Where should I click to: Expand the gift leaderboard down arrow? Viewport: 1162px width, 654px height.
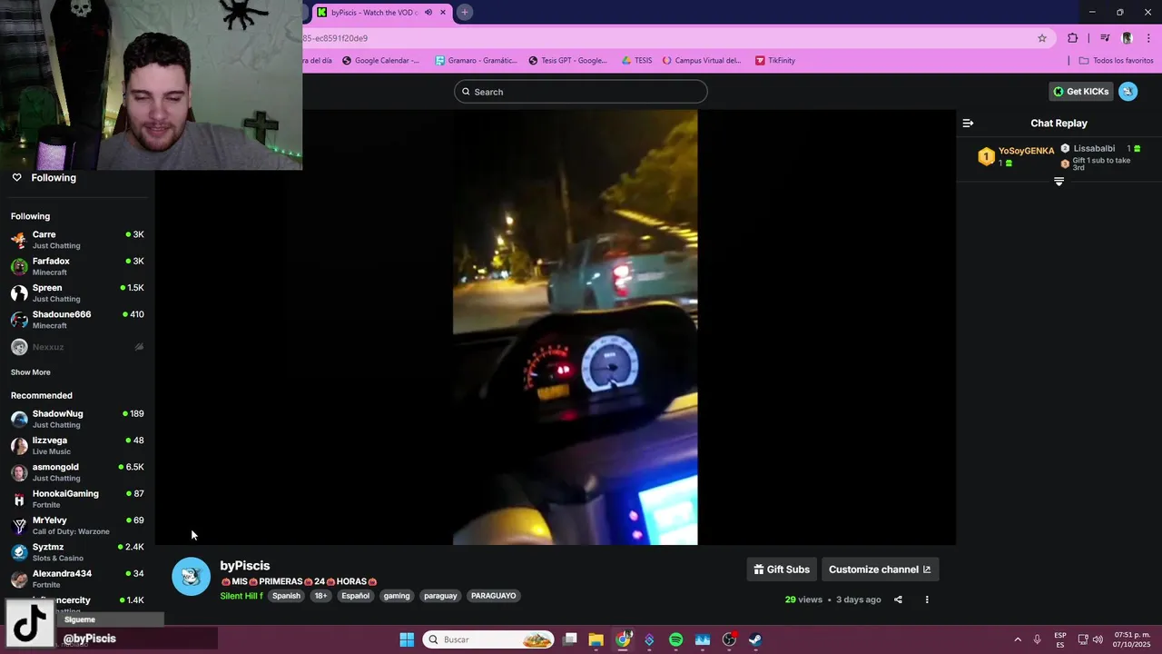point(1059,182)
